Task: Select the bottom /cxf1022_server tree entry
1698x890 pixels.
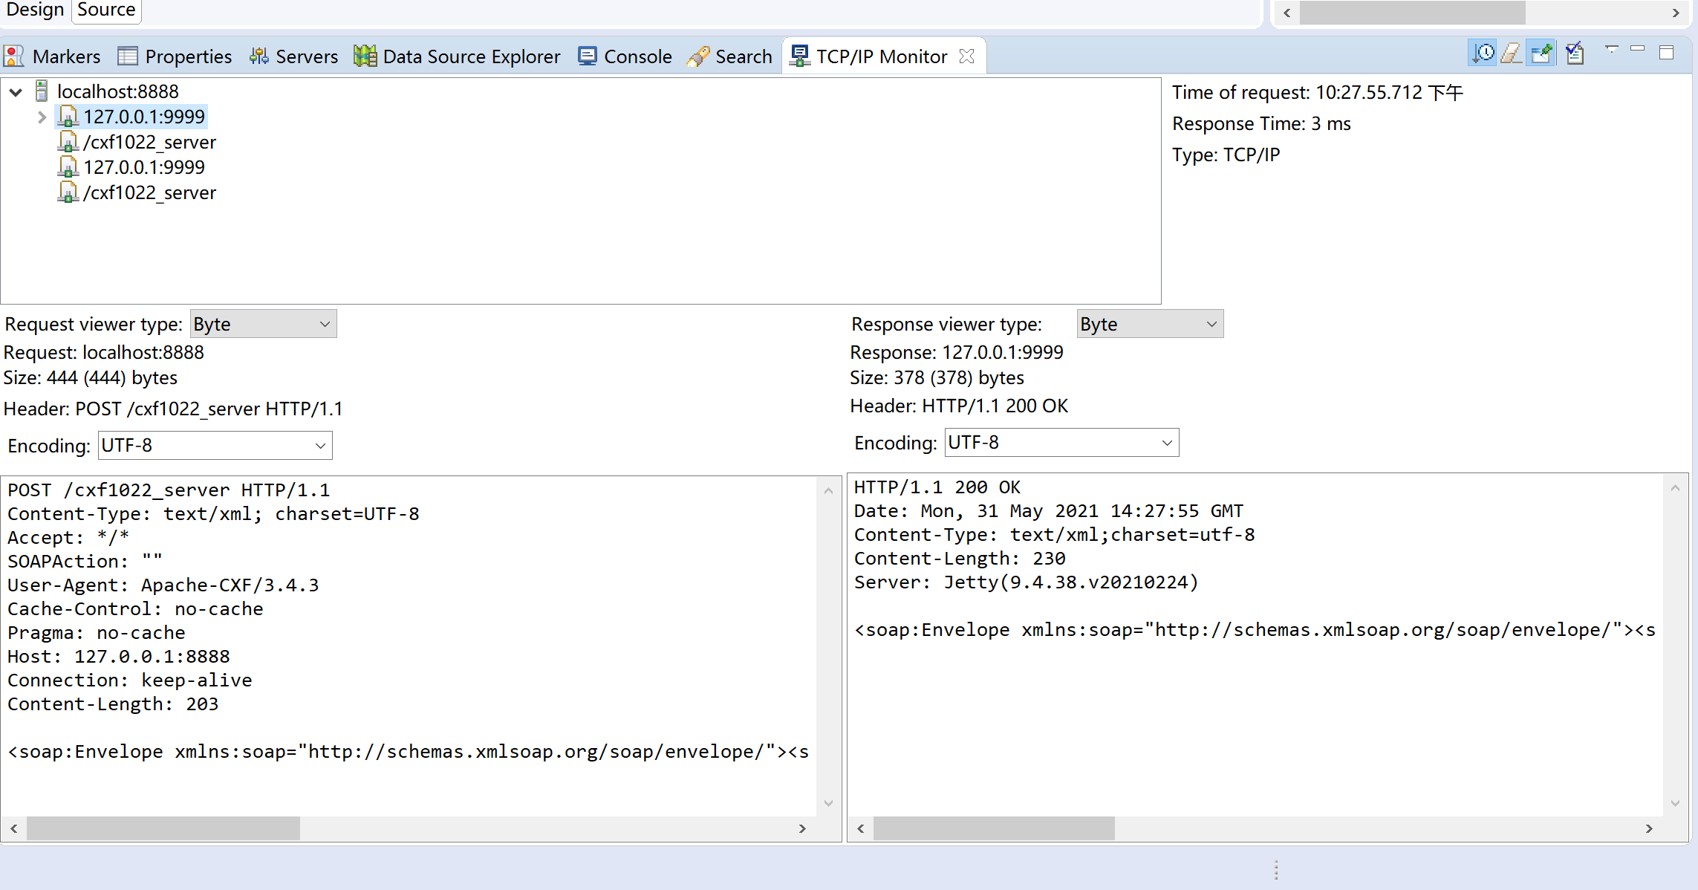Action: tap(149, 192)
